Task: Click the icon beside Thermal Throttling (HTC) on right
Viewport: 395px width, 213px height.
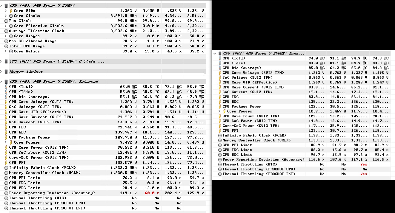Action: [220, 164]
